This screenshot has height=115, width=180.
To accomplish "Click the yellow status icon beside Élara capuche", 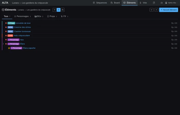I will 9,48.
